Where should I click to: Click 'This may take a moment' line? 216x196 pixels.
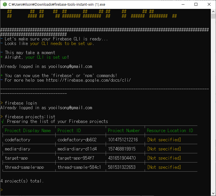pos(30,53)
